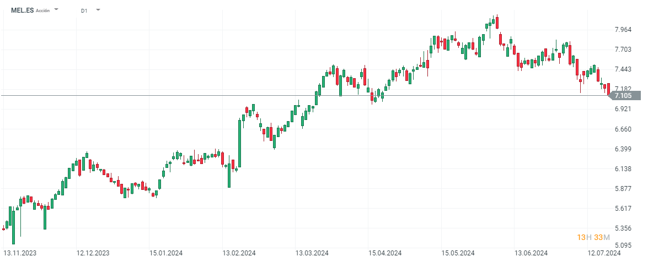The height and width of the screenshot is (262, 648).
Task: Select the D1 interval label
Action: [x=84, y=10]
